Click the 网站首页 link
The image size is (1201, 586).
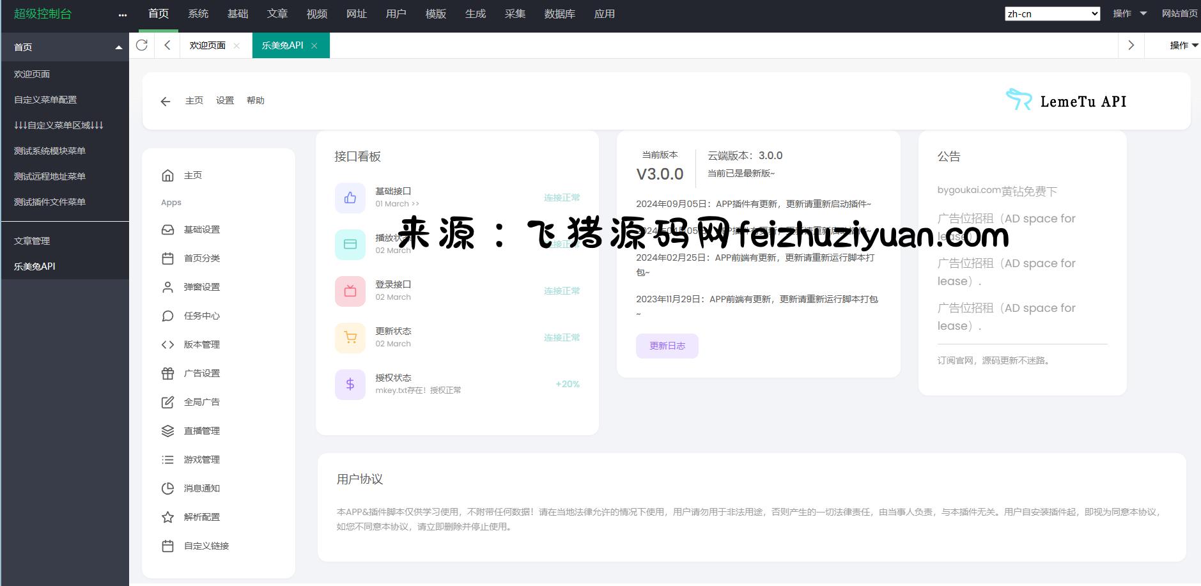1179,13
